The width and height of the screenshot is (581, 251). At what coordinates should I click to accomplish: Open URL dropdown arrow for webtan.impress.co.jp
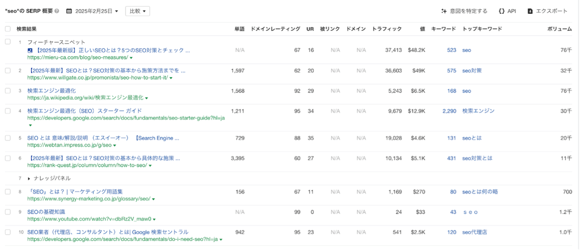(115, 145)
